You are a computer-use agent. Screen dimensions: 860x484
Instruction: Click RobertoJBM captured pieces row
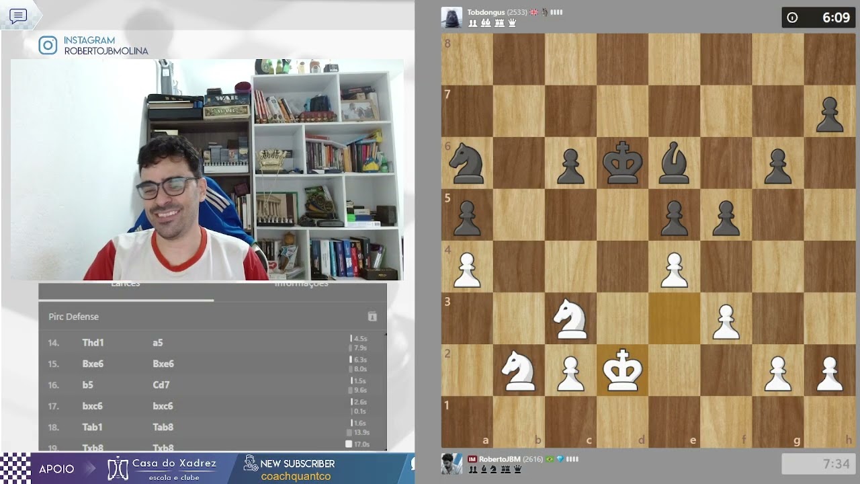[494, 470]
